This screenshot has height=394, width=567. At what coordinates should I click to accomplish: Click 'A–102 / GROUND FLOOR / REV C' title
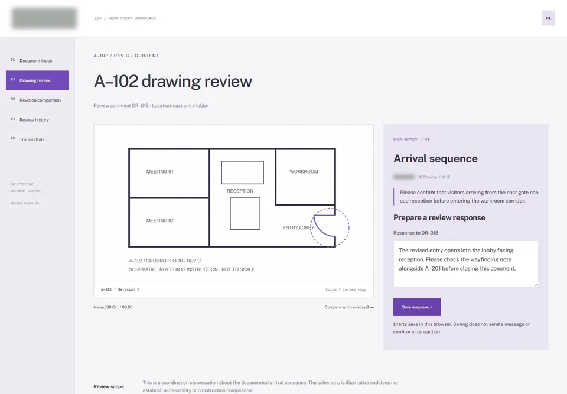165,261
